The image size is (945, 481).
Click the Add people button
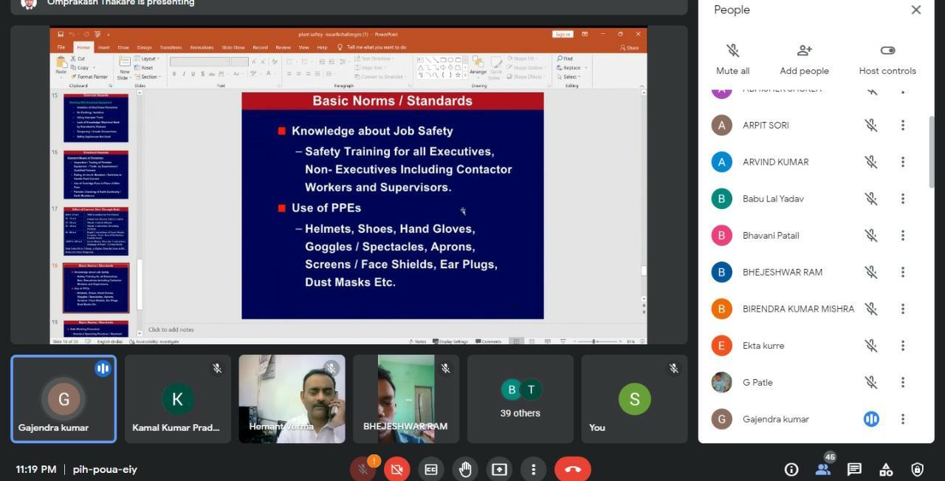tap(804, 58)
